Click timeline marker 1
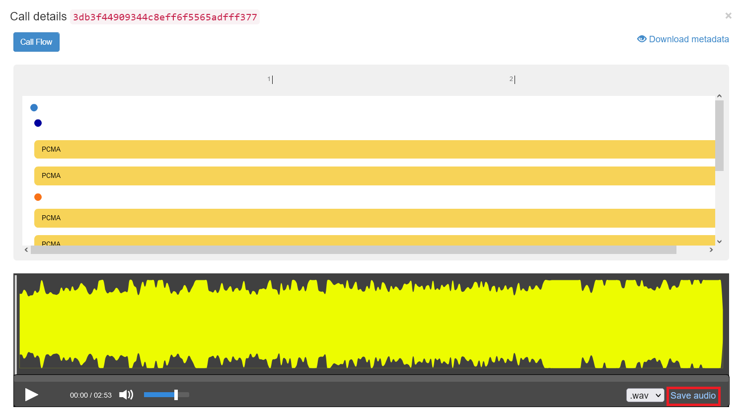 pyautogui.click(x=270, y=79)
